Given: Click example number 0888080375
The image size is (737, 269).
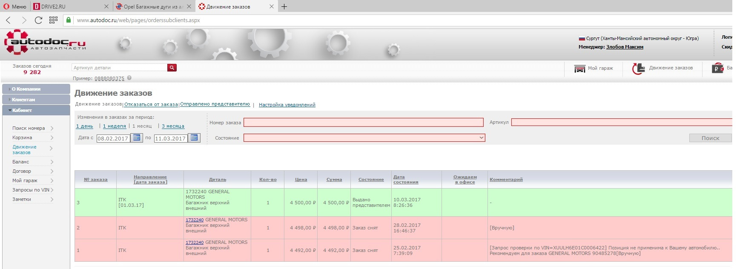Looking at the screenshot, I should point(109,78).
